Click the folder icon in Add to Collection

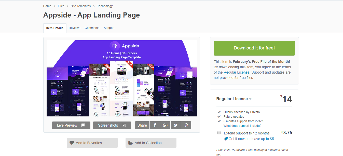[x=131, y=143]
